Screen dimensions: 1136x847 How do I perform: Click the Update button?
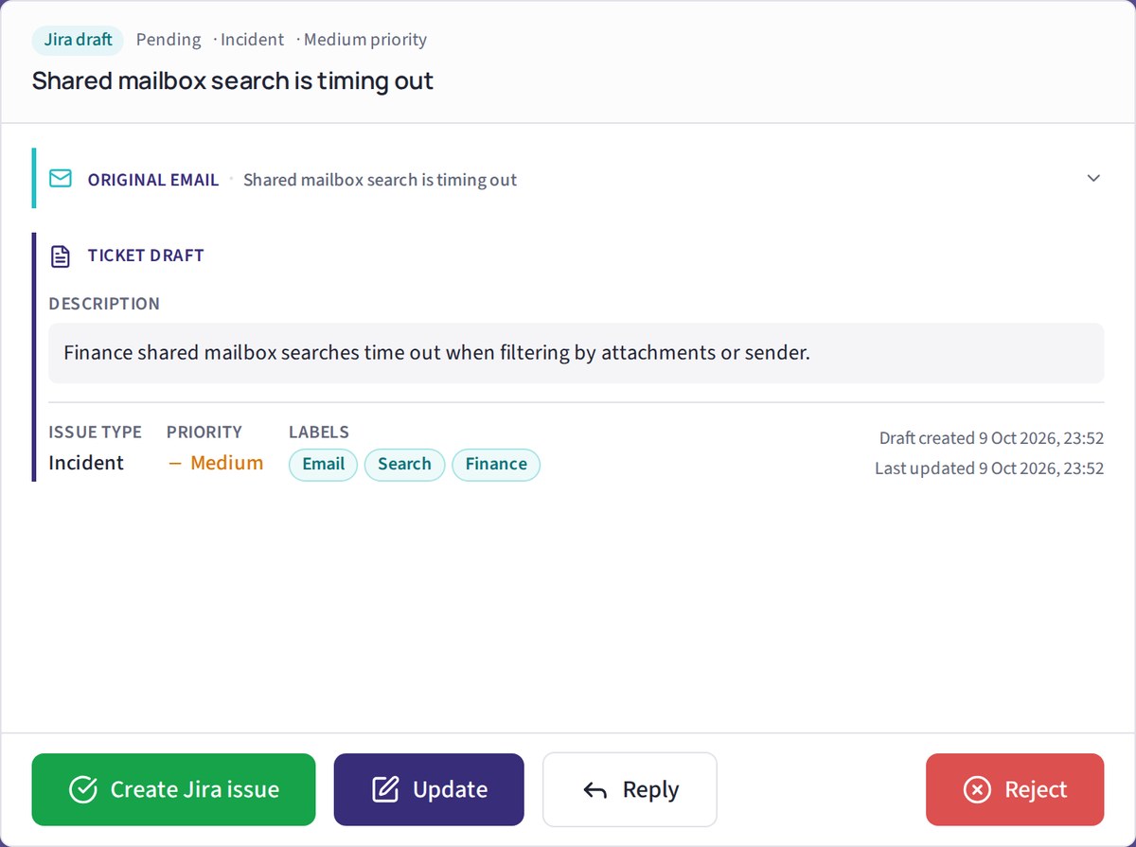429,789
